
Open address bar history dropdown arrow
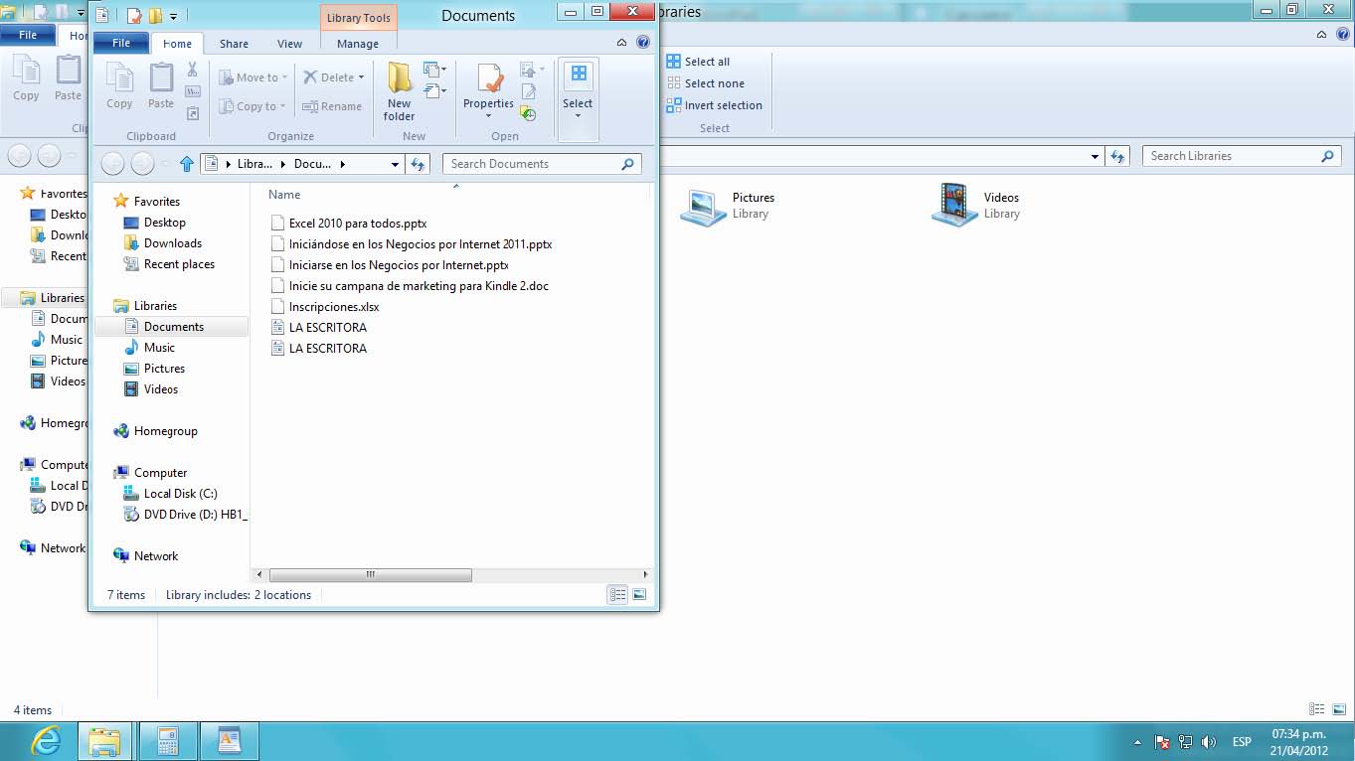point(395,164)
